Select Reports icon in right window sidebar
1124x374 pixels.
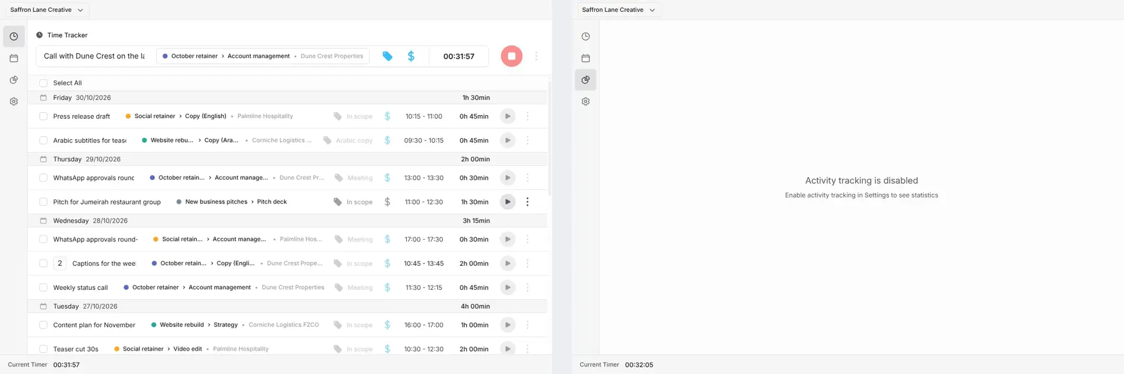point(585,79)
